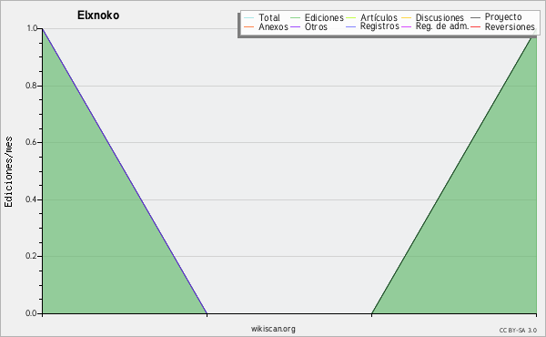This screenshot has width=546, height=337.
Task: Click the 0.4 y-axis tick label
Action: pos(31,199)
